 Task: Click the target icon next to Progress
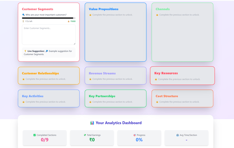point(134,135)
